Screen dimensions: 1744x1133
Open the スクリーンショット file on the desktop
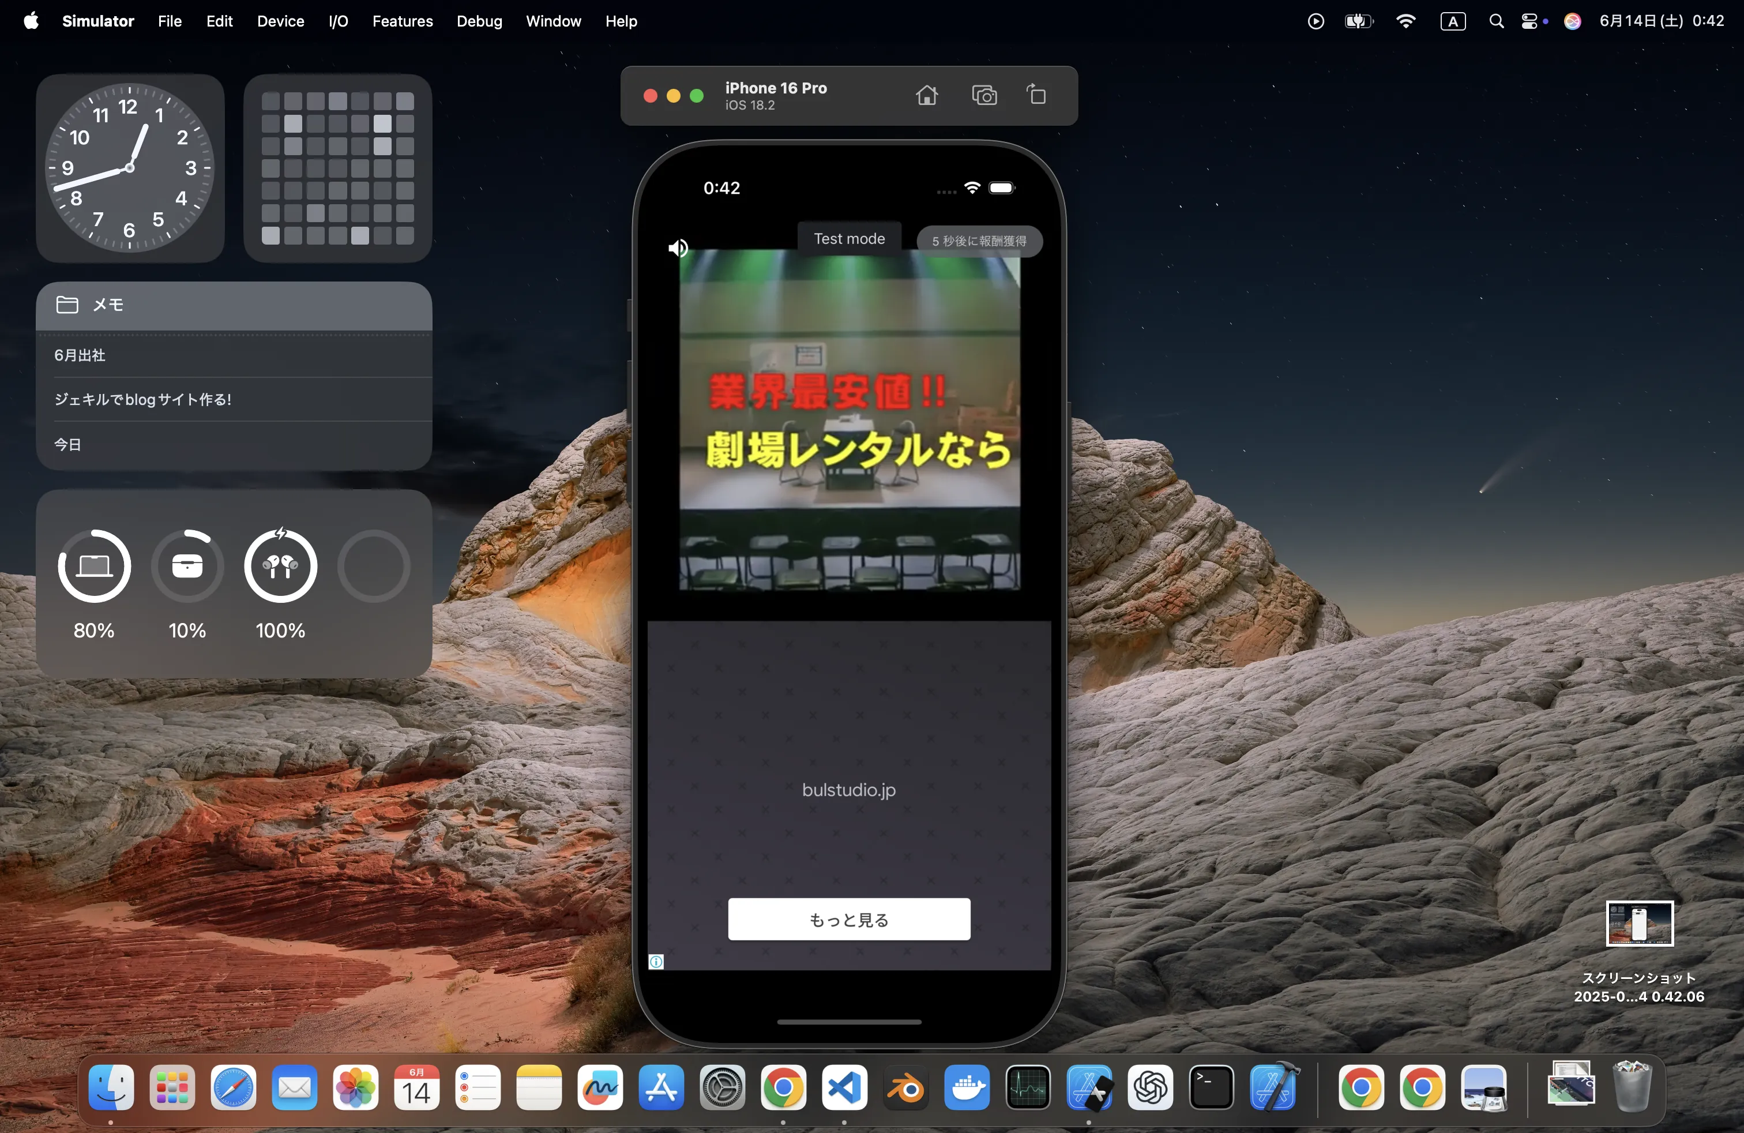(x=1639, y=925)
